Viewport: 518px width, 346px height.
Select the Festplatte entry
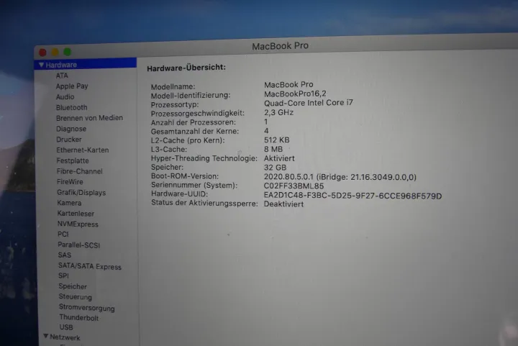[73, 161]
